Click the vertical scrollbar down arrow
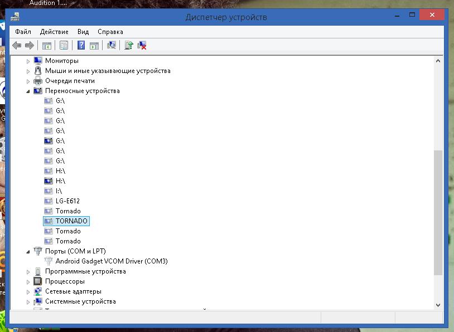 (438, 305)
